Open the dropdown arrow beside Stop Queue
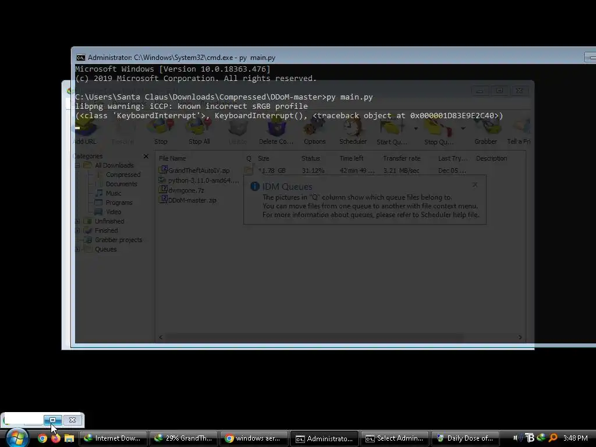This screenshot has width=596, height=447. 463,129
